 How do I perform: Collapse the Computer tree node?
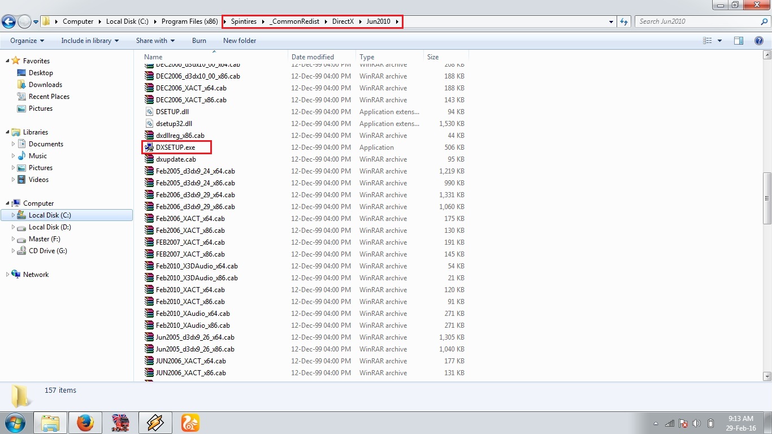[7, 203]
